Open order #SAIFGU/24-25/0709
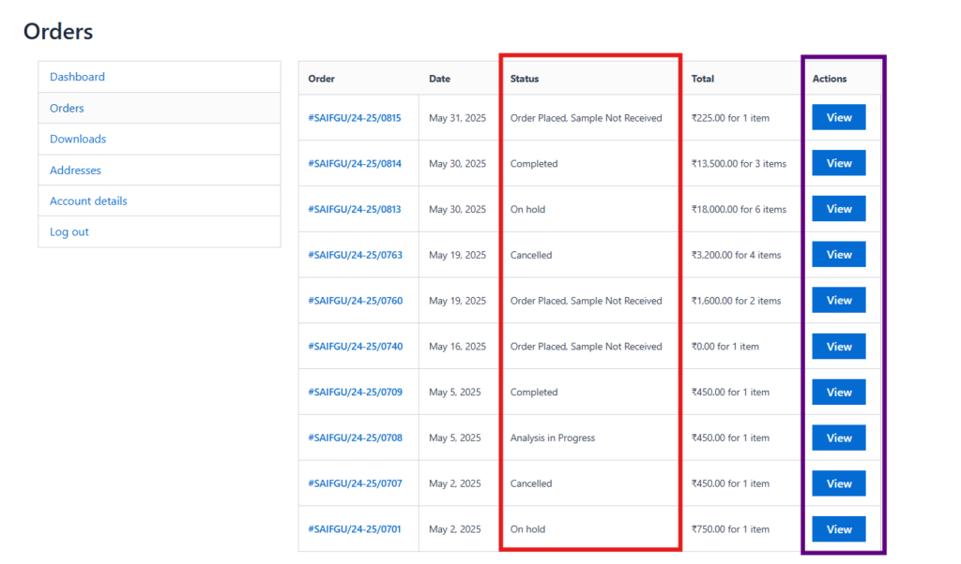This screenshot has width=961, height=564. (x=356, y=393)
